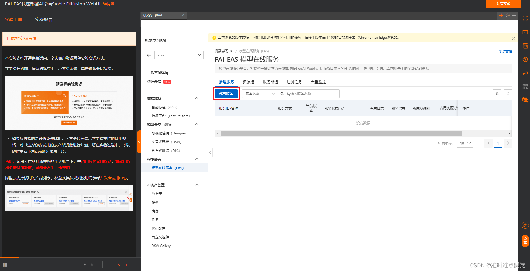
Task: Open the terminal icon in right sidebar
Action: (525, 32)
